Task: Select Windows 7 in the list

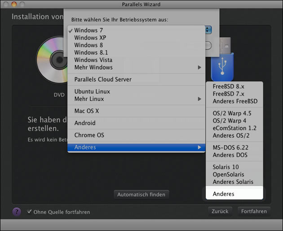Action: click(x=136, y=30)
